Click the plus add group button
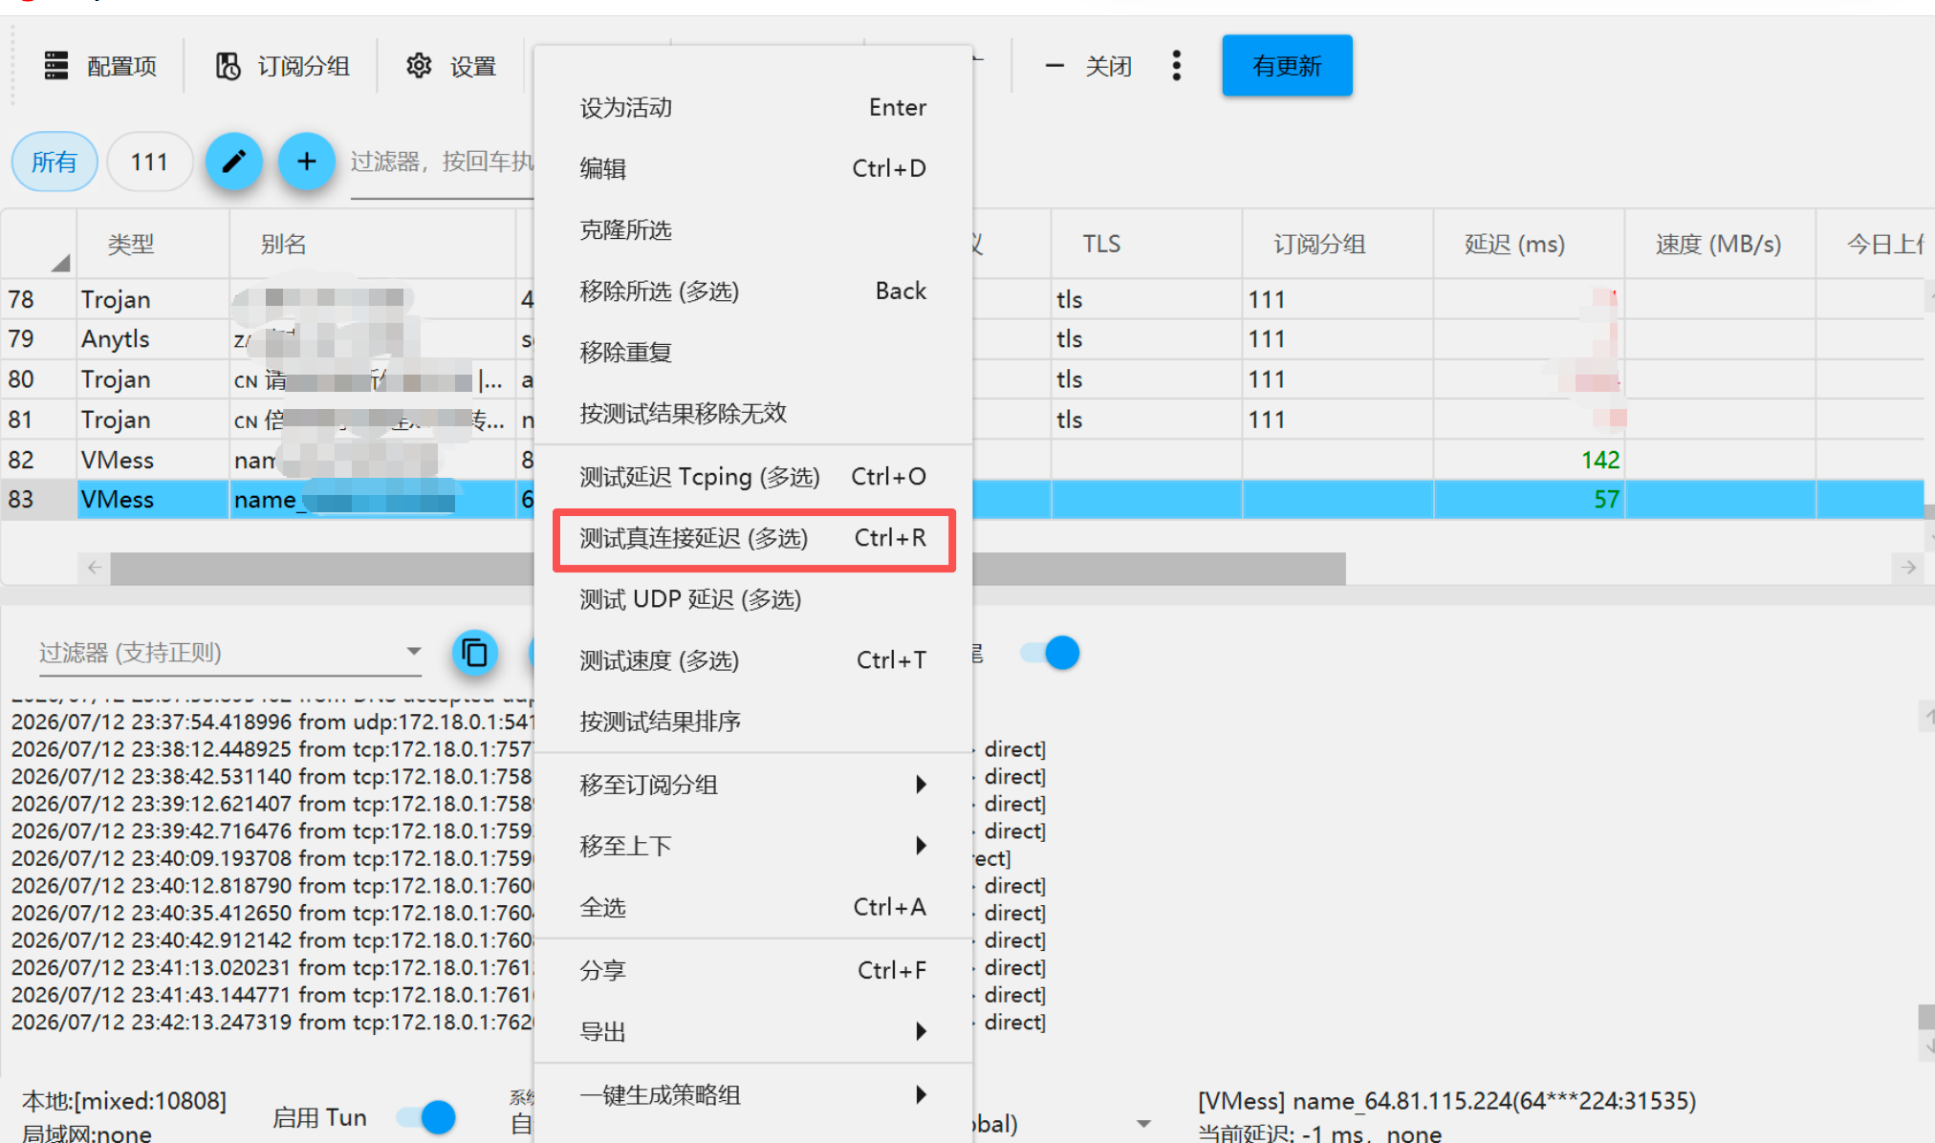The image size is (1935, 1143). pyautogui.click(x=306, y=162)
